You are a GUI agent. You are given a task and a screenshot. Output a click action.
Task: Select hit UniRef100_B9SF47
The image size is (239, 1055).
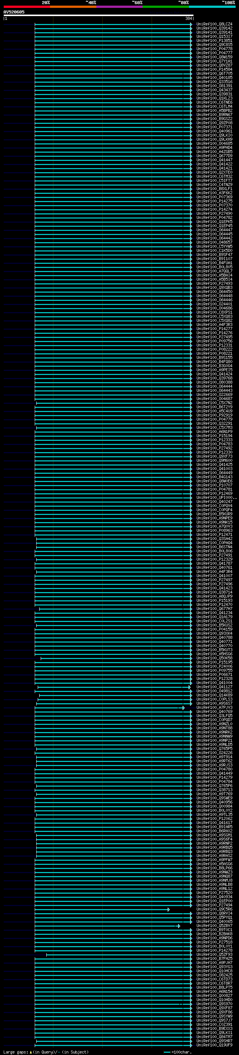214,255
